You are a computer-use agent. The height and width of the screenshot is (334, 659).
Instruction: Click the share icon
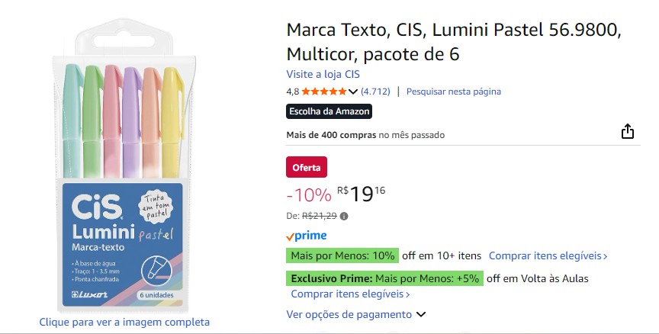tap(628, 131)
